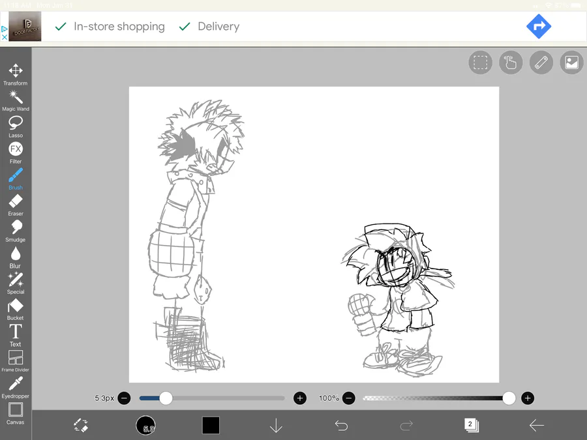Viewport: 587px width, 440px height.
Task: Select the Blur tool
Action: click(16, 257)
